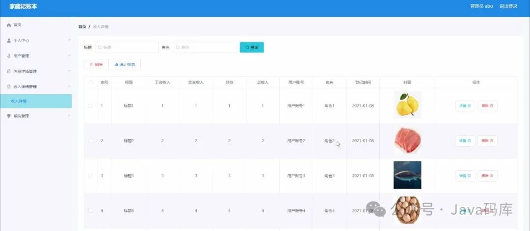This screenshot has width=530, height=231.
Task: Expand the 个人中心 menu chevron
Action: (x=69, y=40)
